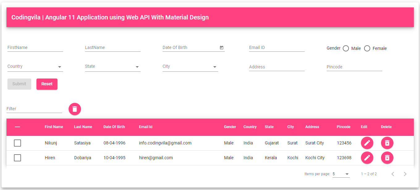Check the checkbox on Nikunj's row
420x190 pixels.
point(17,143)
